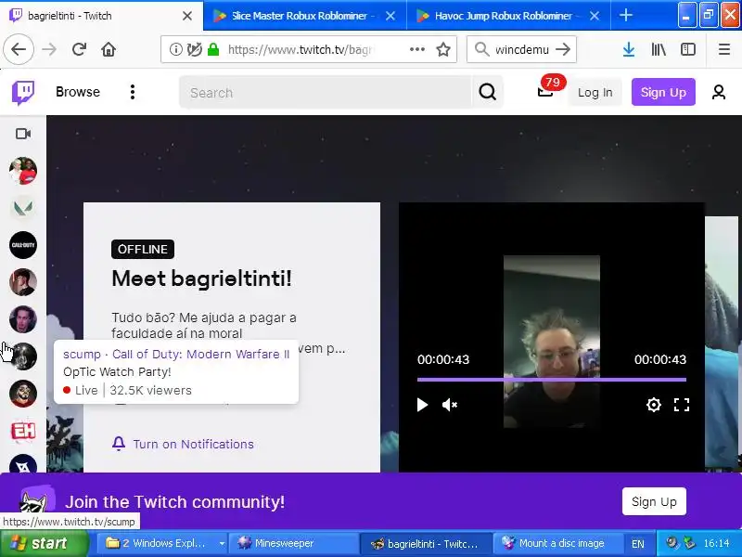Go back to the previous page
Image resolution: width=742 pixels, height=557 pixels.
pos(19,49)
